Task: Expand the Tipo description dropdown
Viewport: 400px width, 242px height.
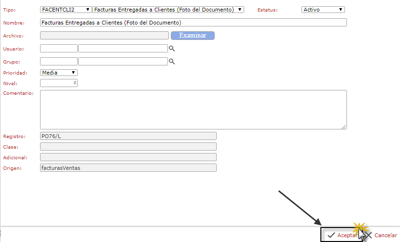Action: (x=168, y=10)
